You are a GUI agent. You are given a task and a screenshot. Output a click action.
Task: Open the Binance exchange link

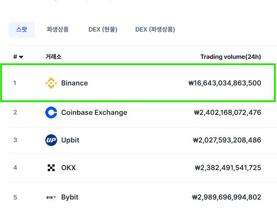[75, 83]
